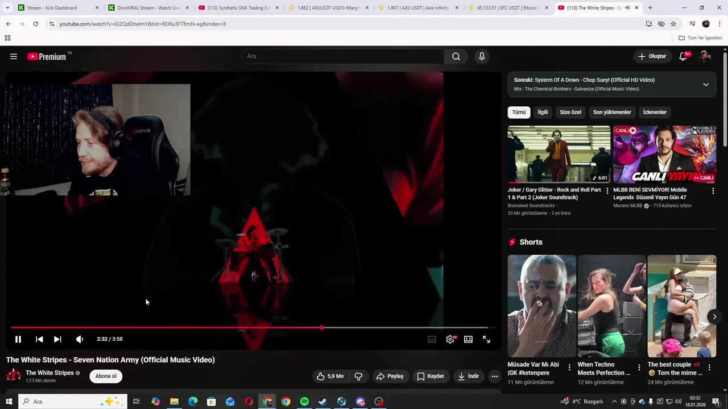Open the Chrome three-dot menu
Image resolution: width=728 pixels, height=409 pixels.
tap(719, 24)
